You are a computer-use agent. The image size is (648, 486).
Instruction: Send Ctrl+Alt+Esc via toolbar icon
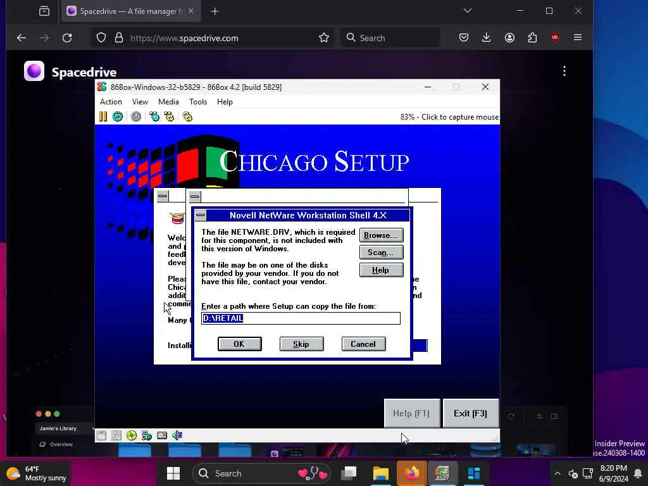coord(169,117)
